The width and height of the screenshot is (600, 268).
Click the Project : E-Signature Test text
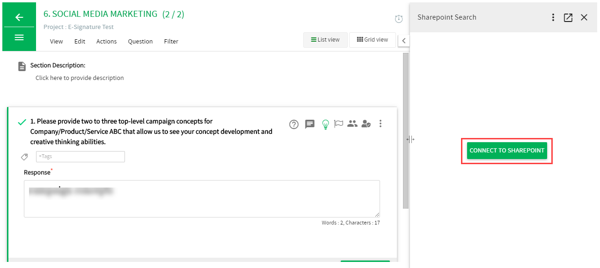(79, 27)
